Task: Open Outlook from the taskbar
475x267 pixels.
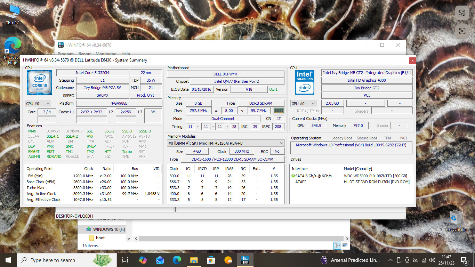Action: click(160, 260)
